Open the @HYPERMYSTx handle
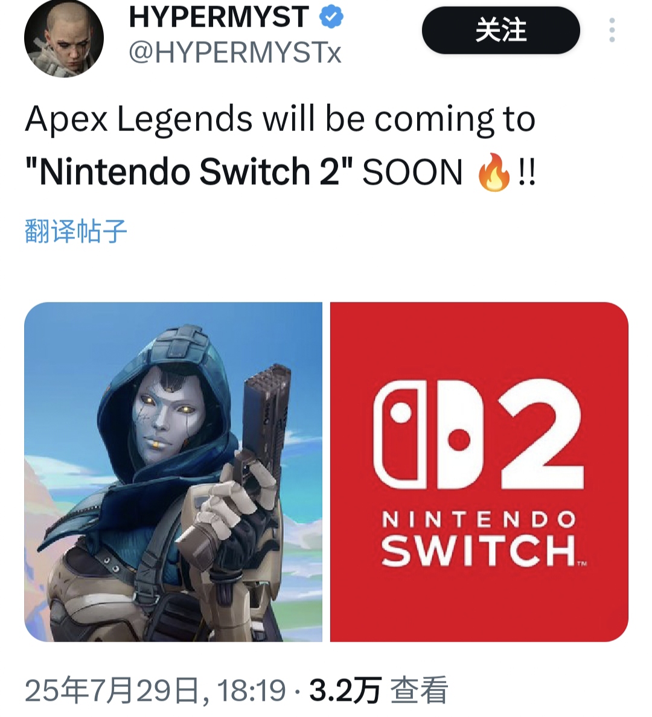 pyautogui.click(x=235, y=54)
